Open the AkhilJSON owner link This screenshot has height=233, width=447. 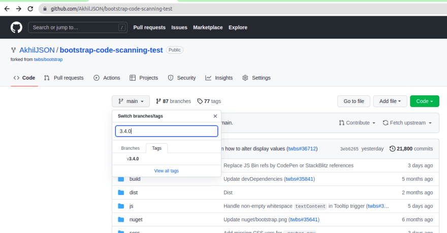(x=37, y=50)
